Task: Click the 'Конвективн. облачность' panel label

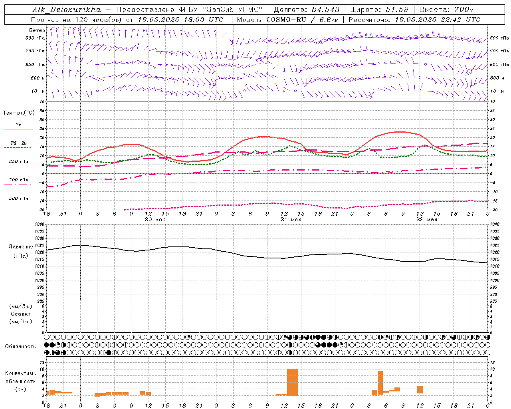Action: (x=20, y=377)
